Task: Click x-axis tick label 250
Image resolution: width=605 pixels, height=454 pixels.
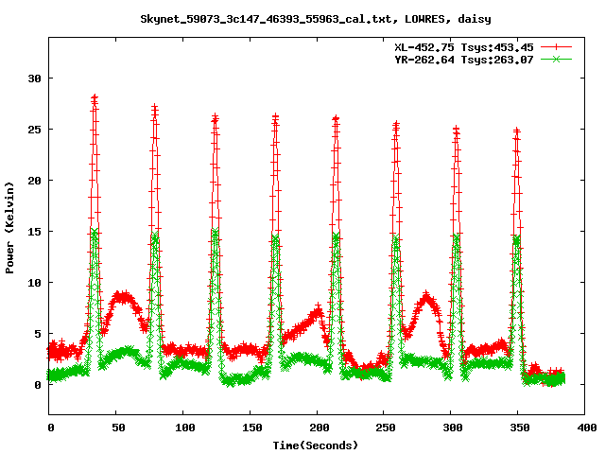Action: point(386,428)
